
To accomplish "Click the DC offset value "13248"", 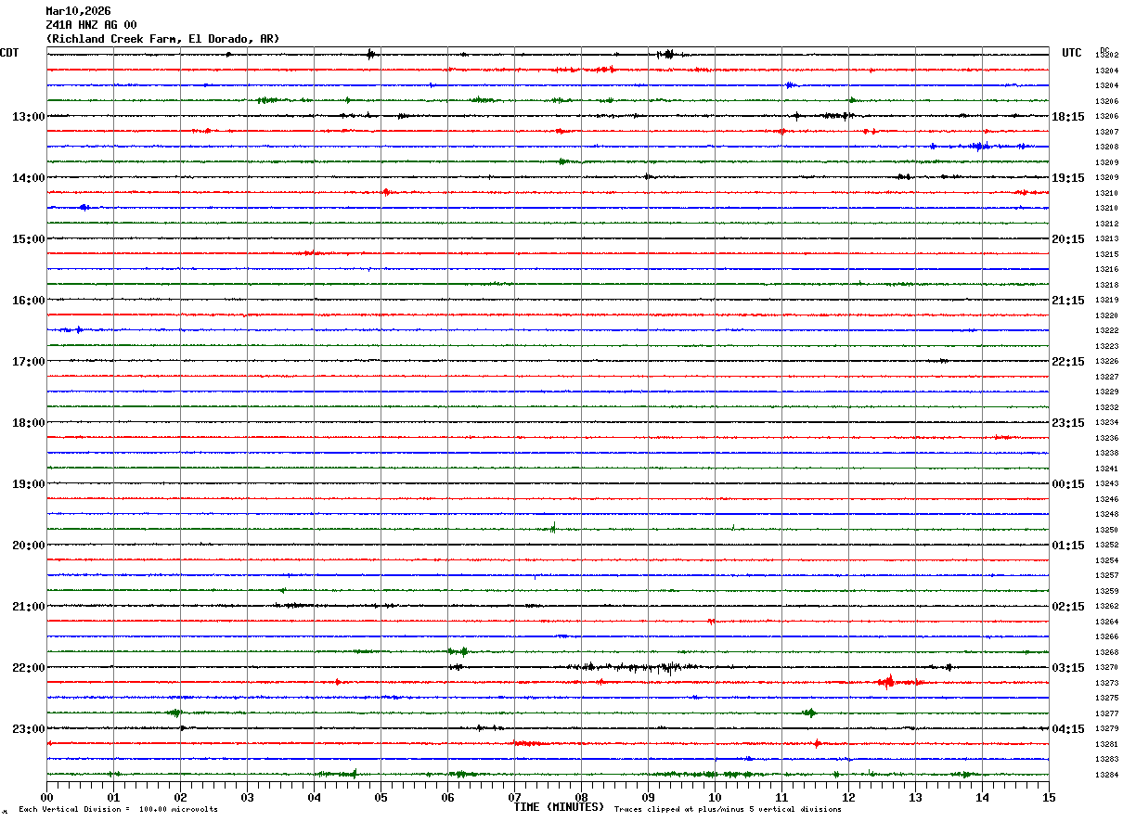I will point(1106,515).
